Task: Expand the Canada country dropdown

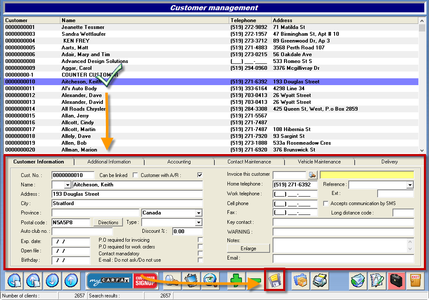Action: point(199,213)
